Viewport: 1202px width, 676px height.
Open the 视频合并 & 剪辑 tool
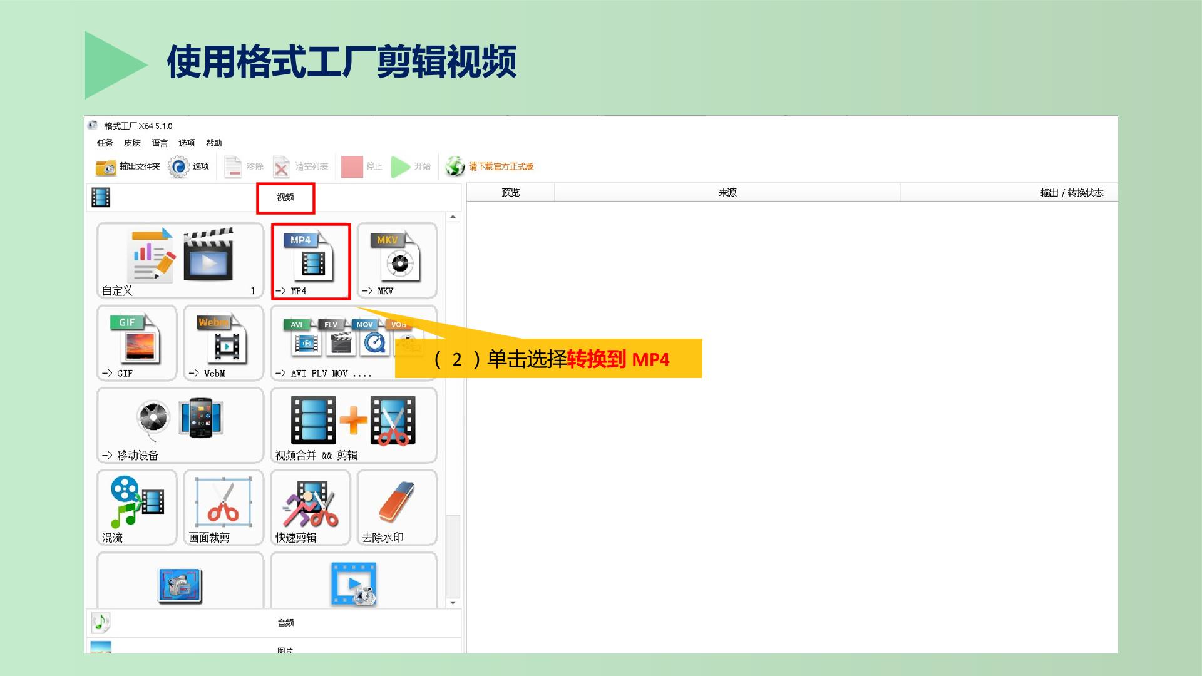[x=354, y=426]
